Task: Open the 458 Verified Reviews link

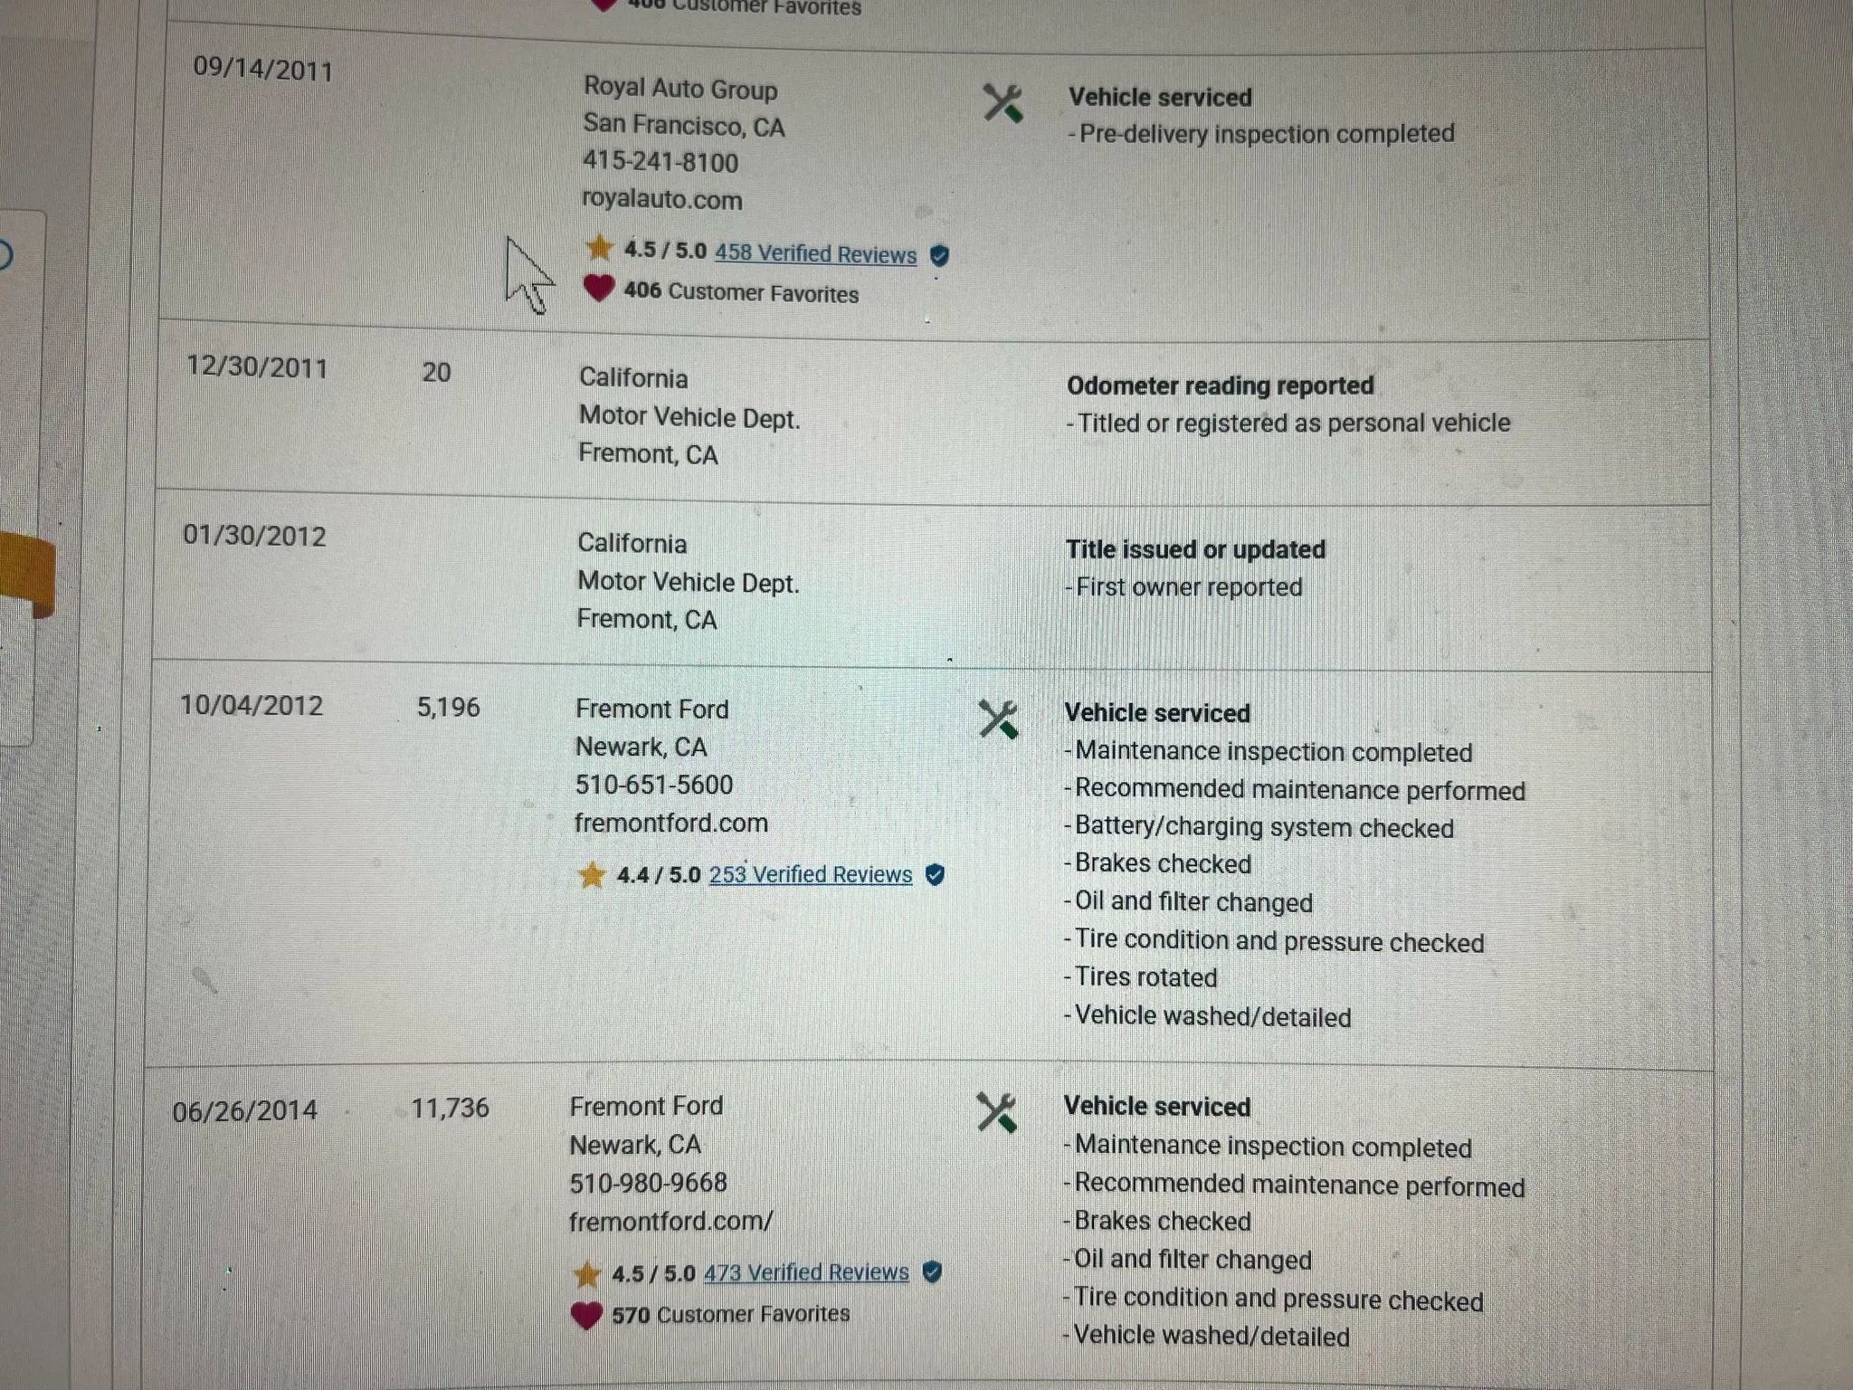Action: point(815,253)
